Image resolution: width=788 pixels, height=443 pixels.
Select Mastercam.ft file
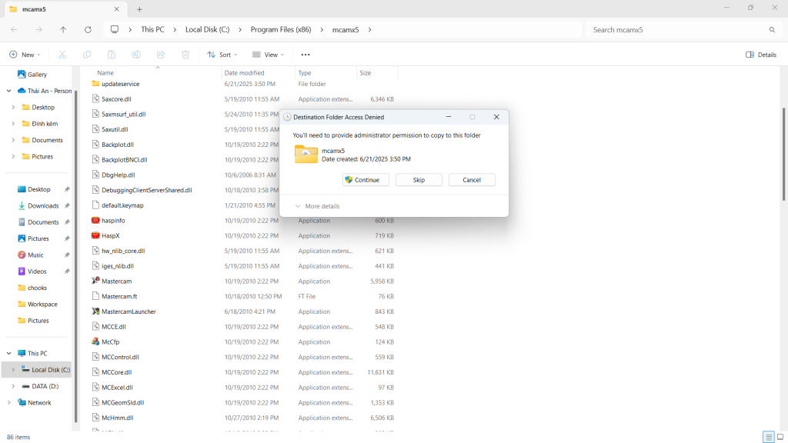[x=115, y=296]
